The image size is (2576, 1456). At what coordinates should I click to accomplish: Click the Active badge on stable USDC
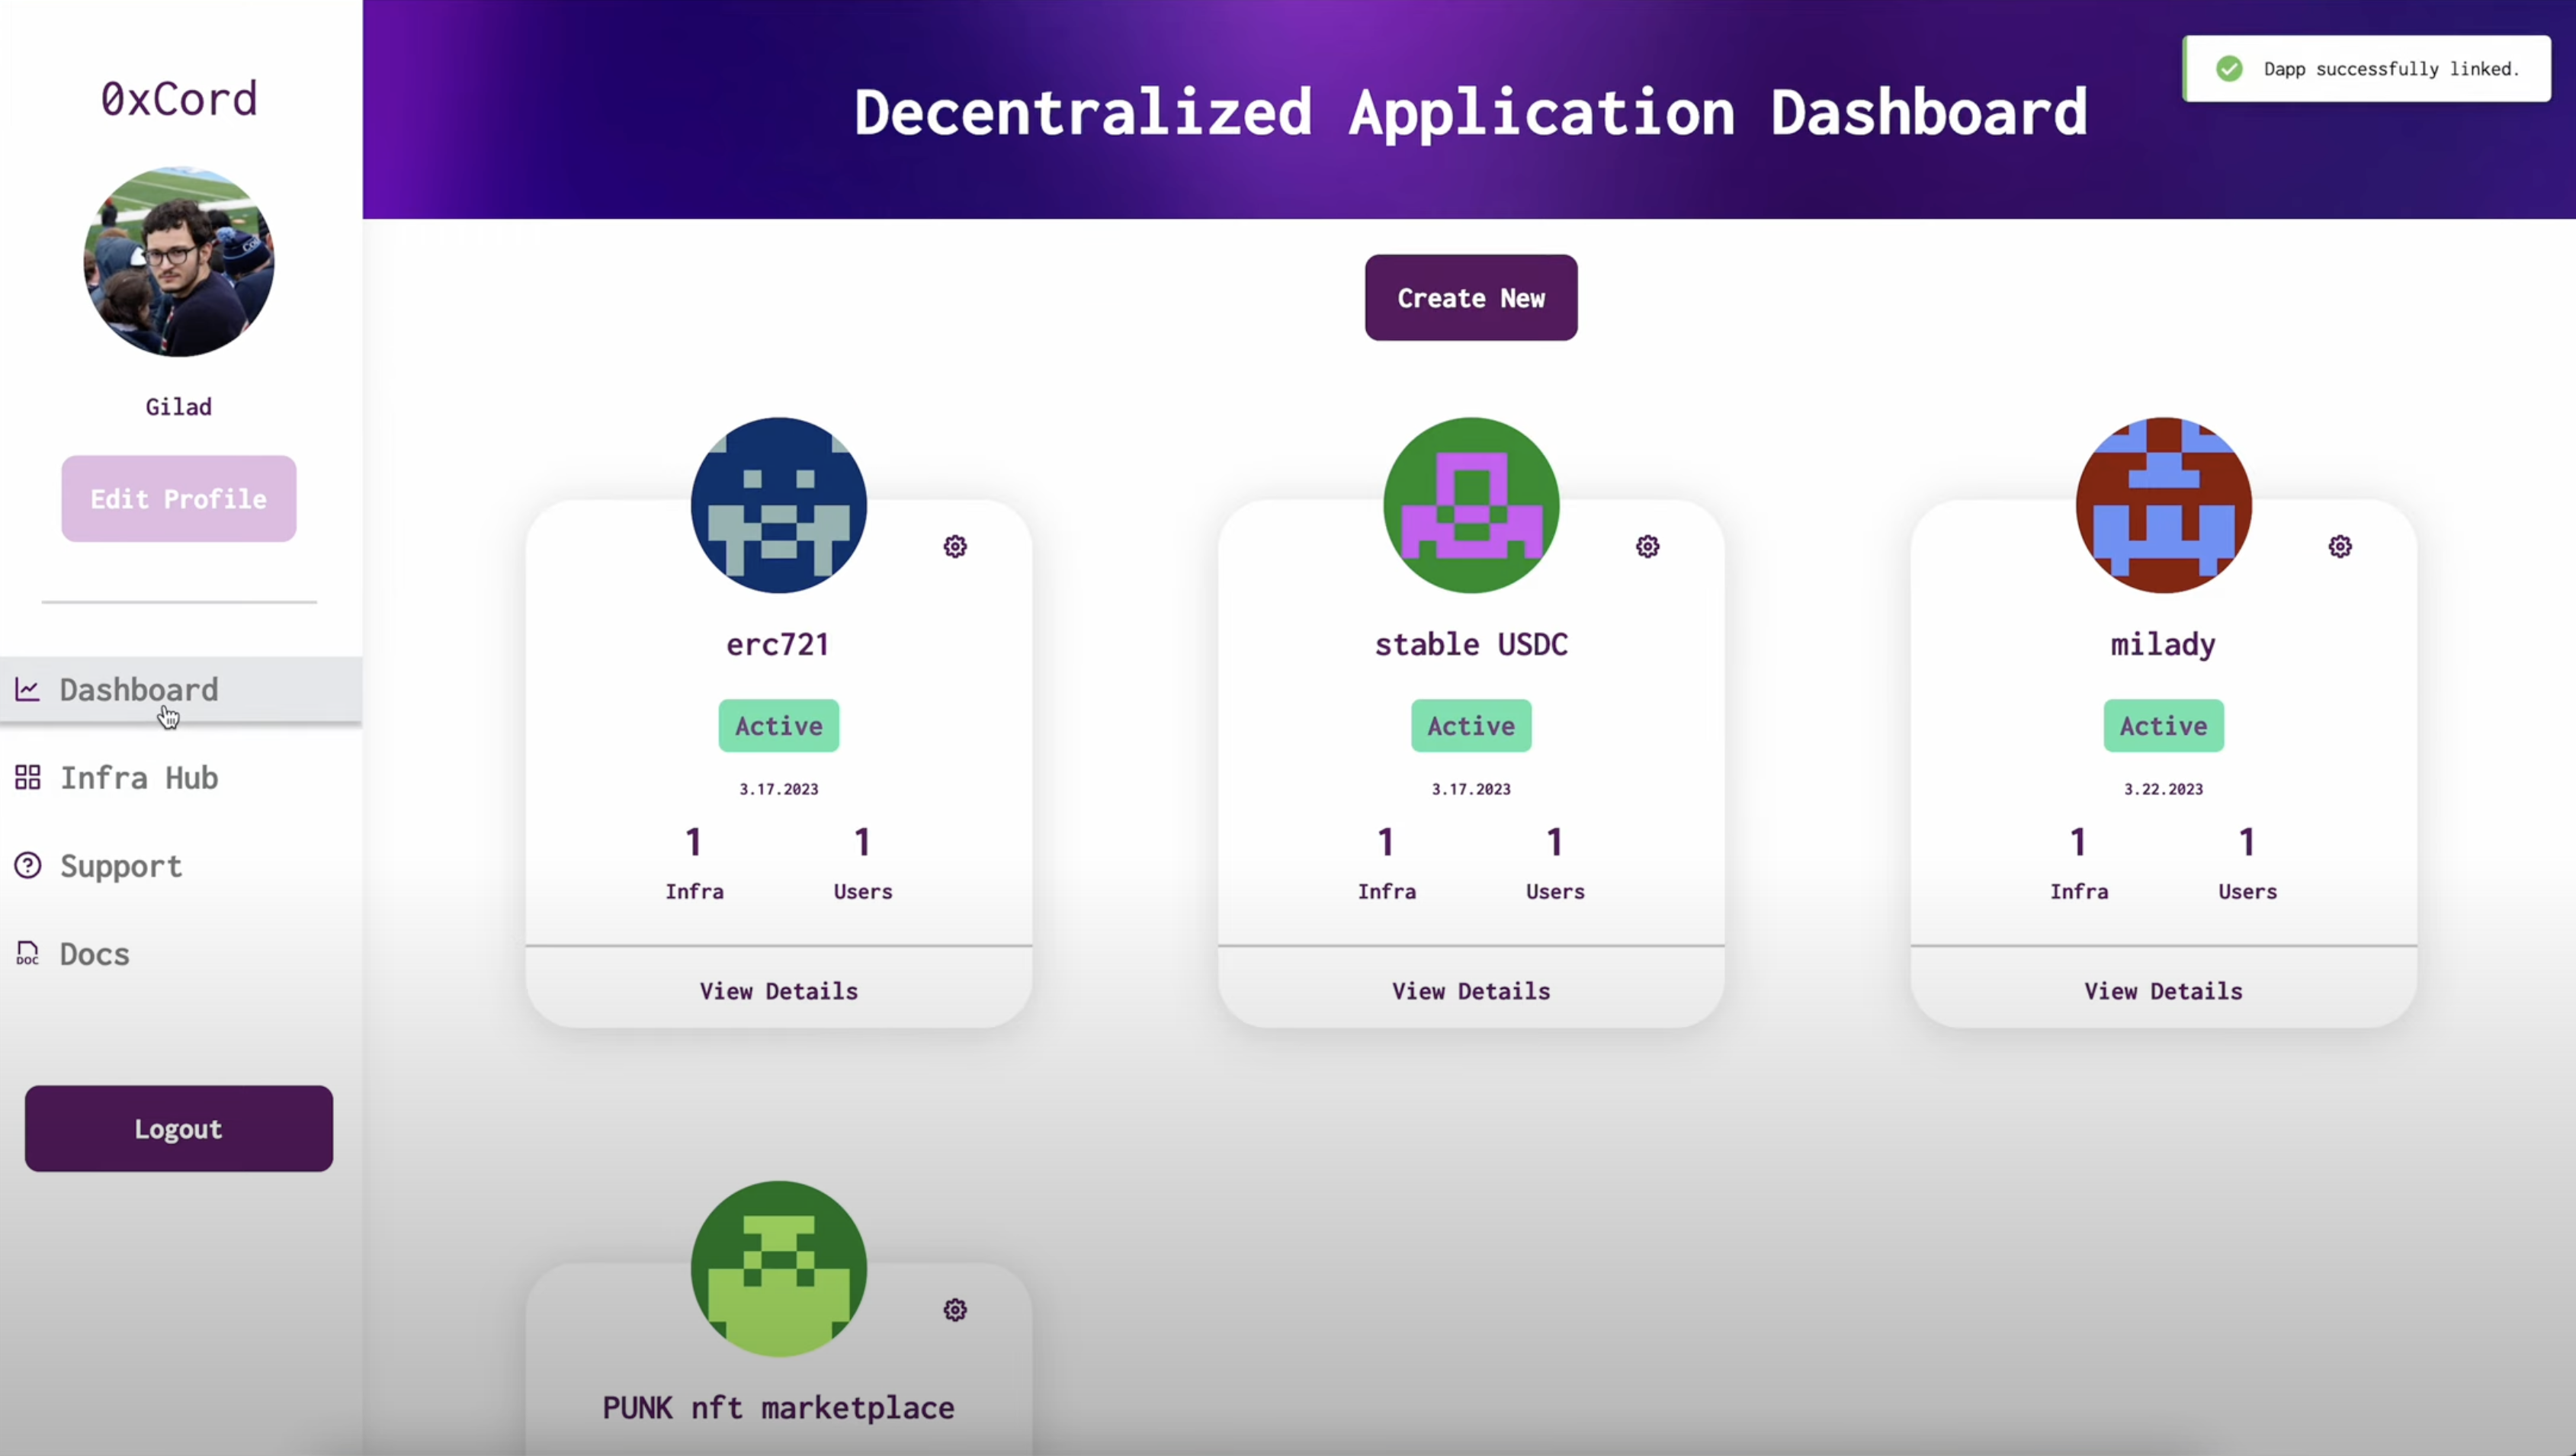(x=1471, y=726)
